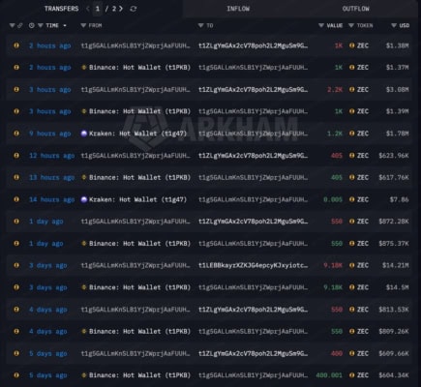Open the USD column filter
This screenshot has height=387, width=421.
click(394, 25)
